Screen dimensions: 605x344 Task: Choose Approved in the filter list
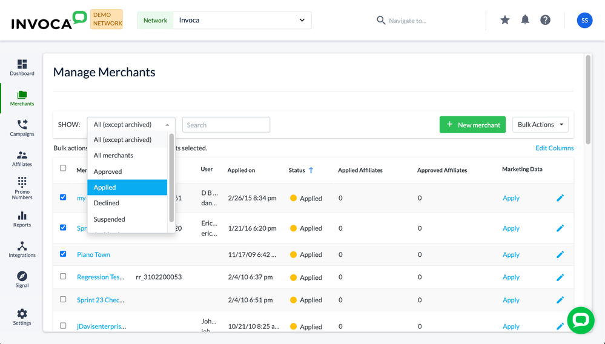coord(108,171)
